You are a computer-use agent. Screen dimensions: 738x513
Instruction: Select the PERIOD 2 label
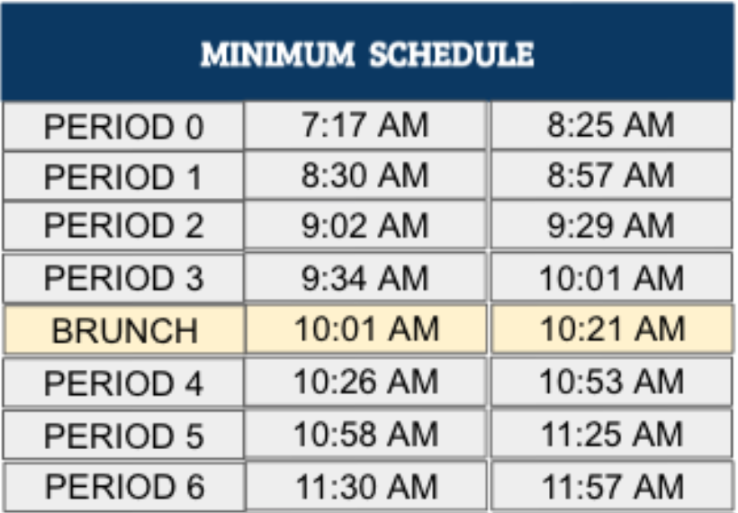(123, 225)
